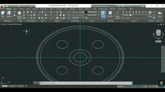The height and width of the screenshot is (92, 165).
Task: Select the Box modeling tool
Action: (3, 14)
